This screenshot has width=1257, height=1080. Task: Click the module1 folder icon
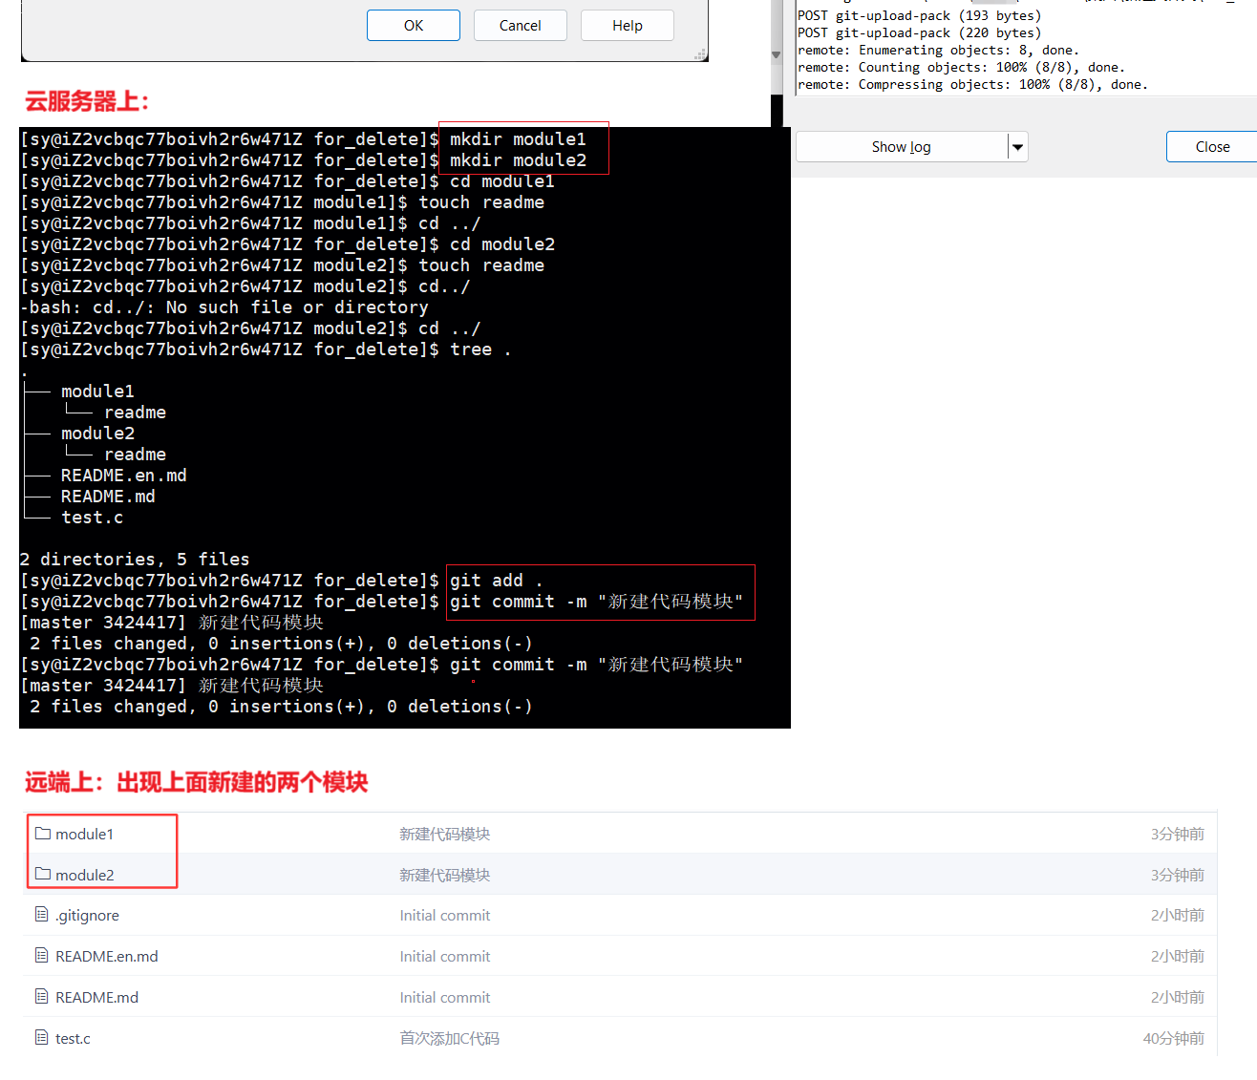[x=42, y=834]
